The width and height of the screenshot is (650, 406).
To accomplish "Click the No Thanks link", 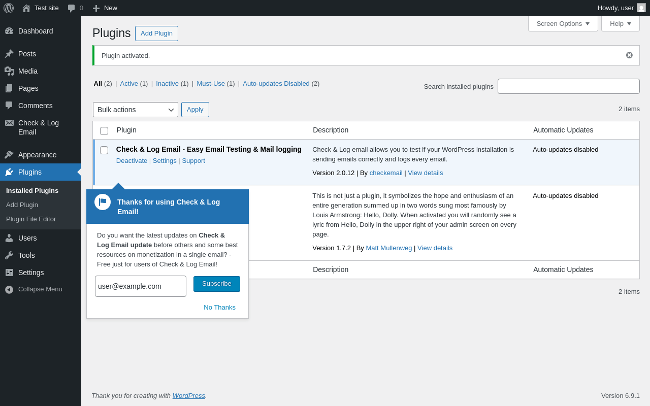I will (x=219, y=308).
